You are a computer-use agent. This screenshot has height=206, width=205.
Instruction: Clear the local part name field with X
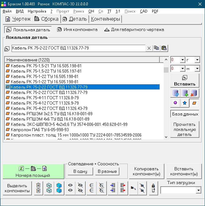149,48
